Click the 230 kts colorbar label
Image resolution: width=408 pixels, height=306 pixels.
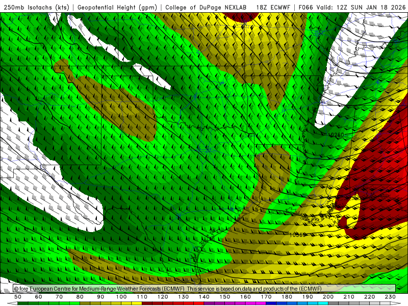tap(390, 297)
